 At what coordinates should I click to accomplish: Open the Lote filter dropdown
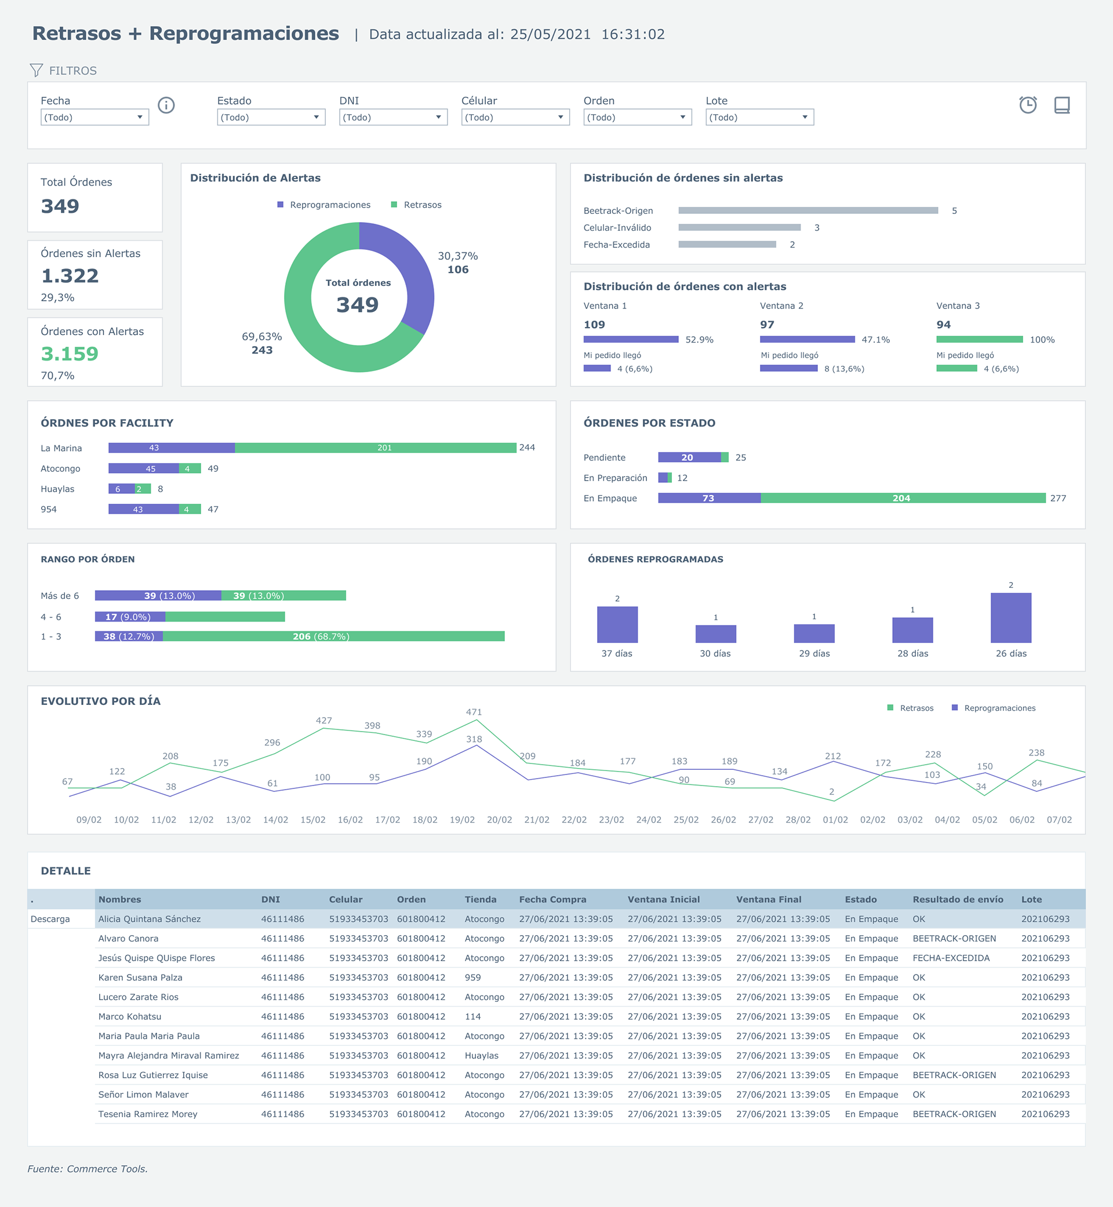tap(759, 118)
